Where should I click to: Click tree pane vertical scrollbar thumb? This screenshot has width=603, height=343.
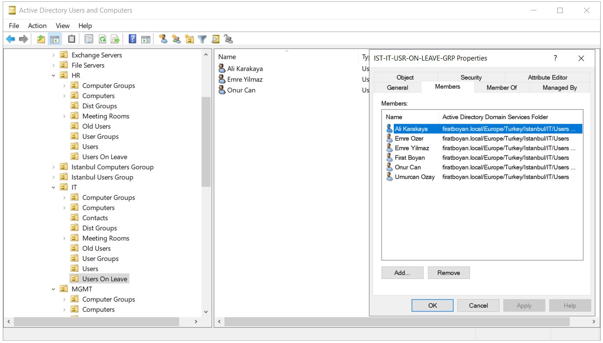pyautogui.click(x=206, y=142)
